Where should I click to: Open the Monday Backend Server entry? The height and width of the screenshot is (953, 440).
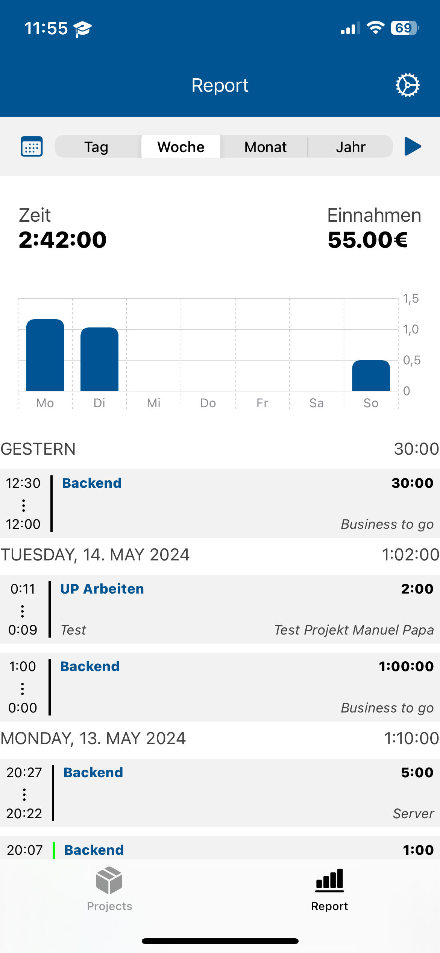(220, 793)
